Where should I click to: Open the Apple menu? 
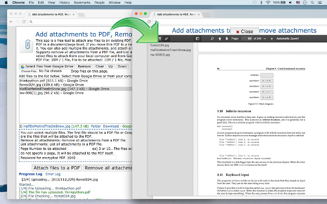click(x=6, y=3)
